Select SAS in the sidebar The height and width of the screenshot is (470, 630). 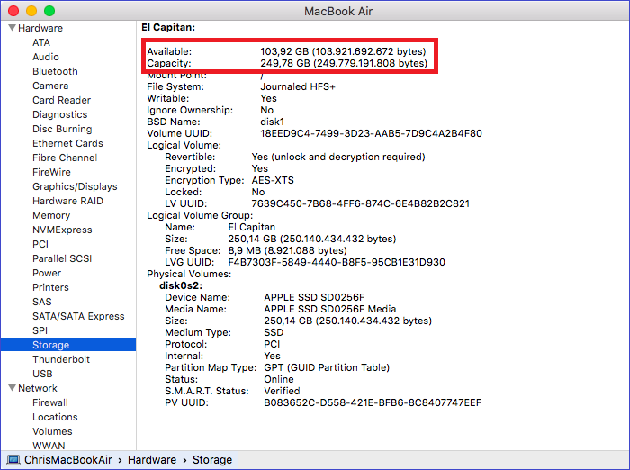pos(42,302)
